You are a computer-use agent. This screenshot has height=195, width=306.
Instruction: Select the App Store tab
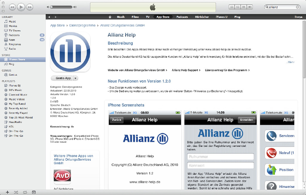[x=163, y=17]
